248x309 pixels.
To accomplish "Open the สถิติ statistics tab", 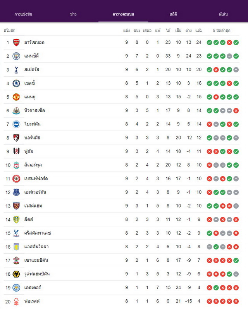I will [173, 14].
